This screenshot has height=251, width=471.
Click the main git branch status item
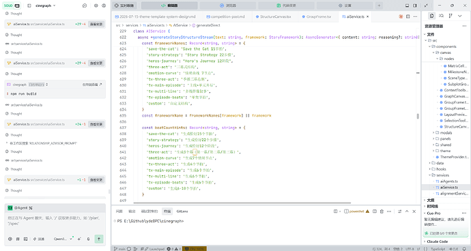coord(120,249)
